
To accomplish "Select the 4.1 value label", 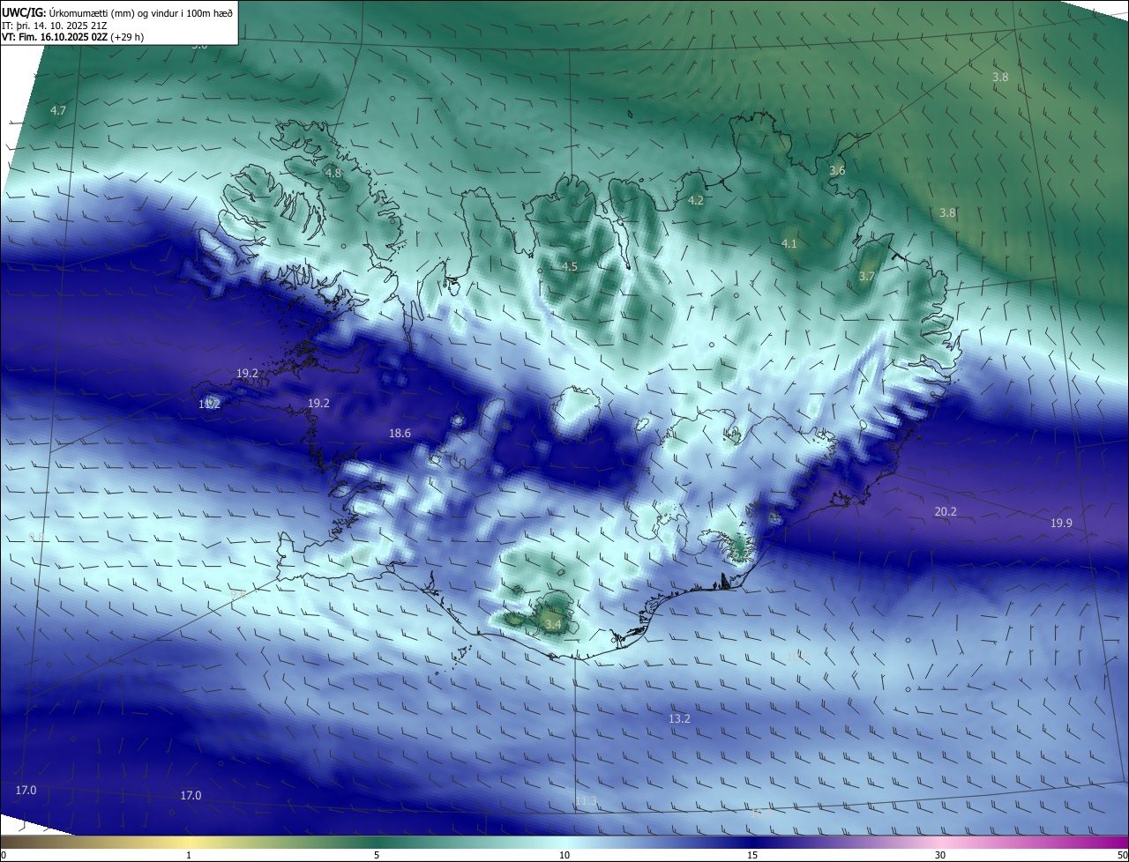I will point(789,243).
